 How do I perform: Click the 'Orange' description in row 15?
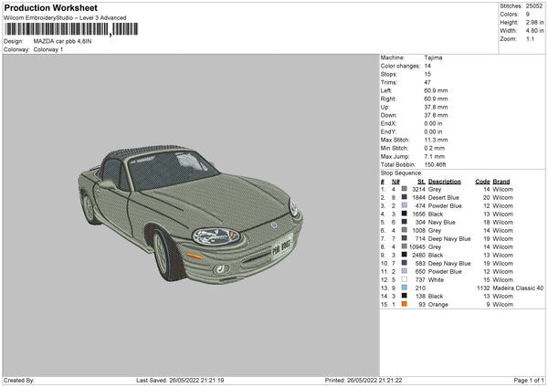437,305
